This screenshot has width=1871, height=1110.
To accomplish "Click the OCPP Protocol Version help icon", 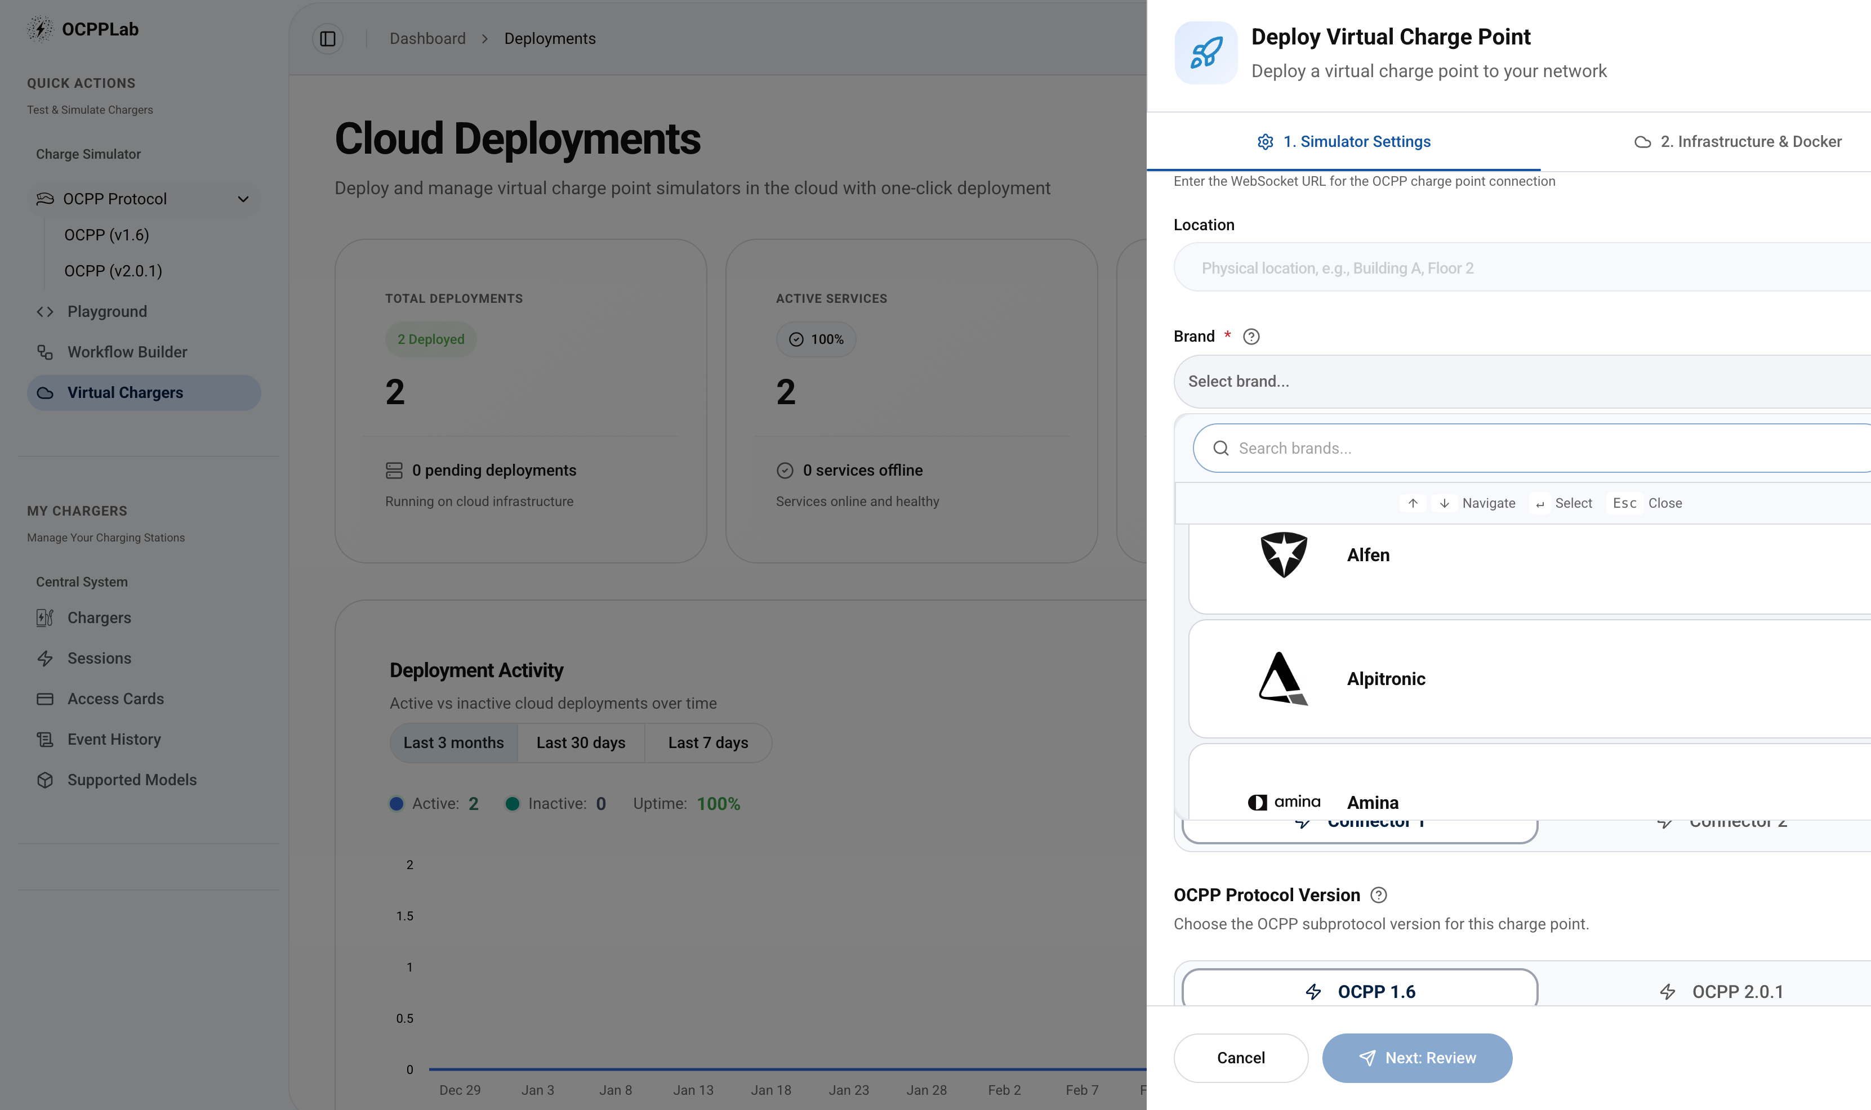I will click(x=1379, y=896).
